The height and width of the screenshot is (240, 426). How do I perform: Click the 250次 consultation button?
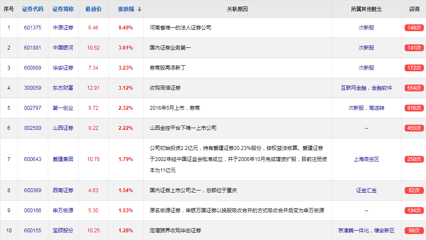[414, 159]
